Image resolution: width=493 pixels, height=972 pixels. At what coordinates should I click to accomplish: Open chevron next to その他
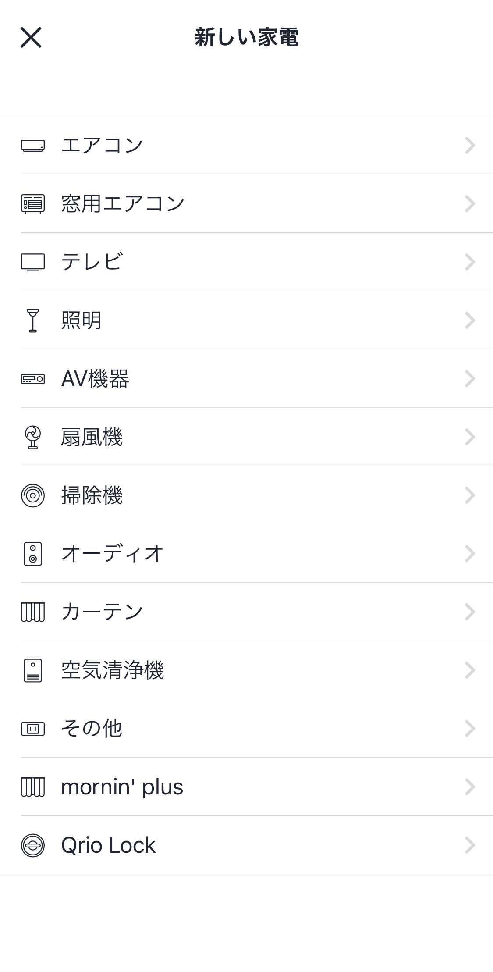470,729
